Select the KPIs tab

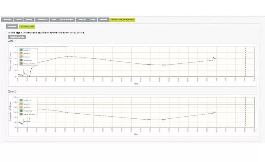pos(54,19)
